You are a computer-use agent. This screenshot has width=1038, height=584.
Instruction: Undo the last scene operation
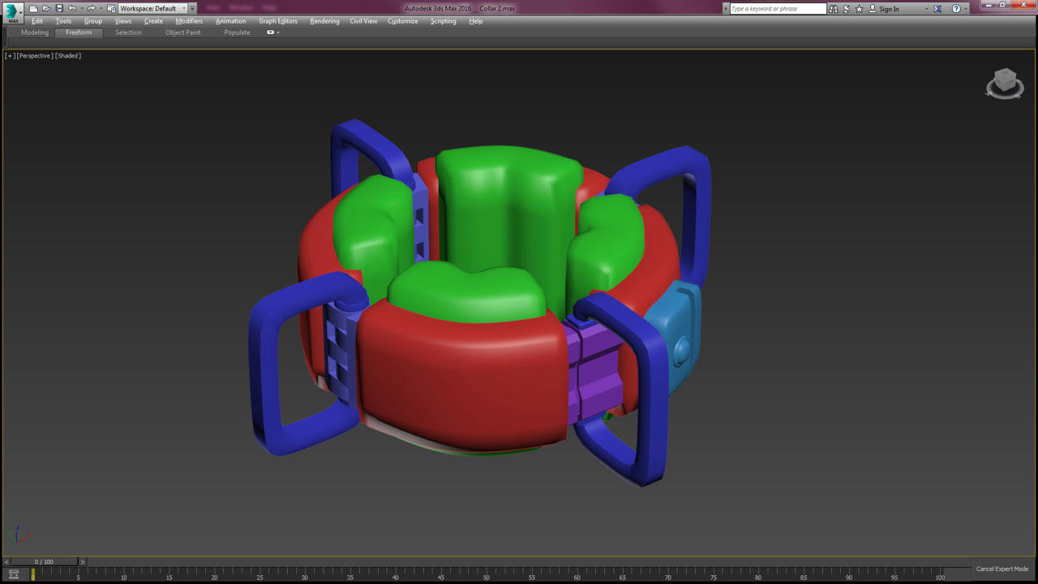pos(72,8)
